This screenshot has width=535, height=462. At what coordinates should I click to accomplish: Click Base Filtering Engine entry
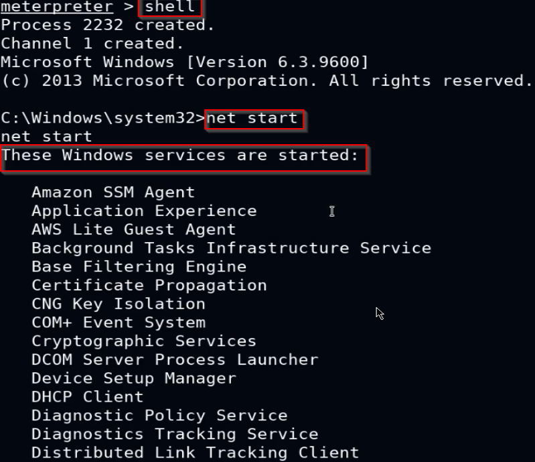(139, 267)
